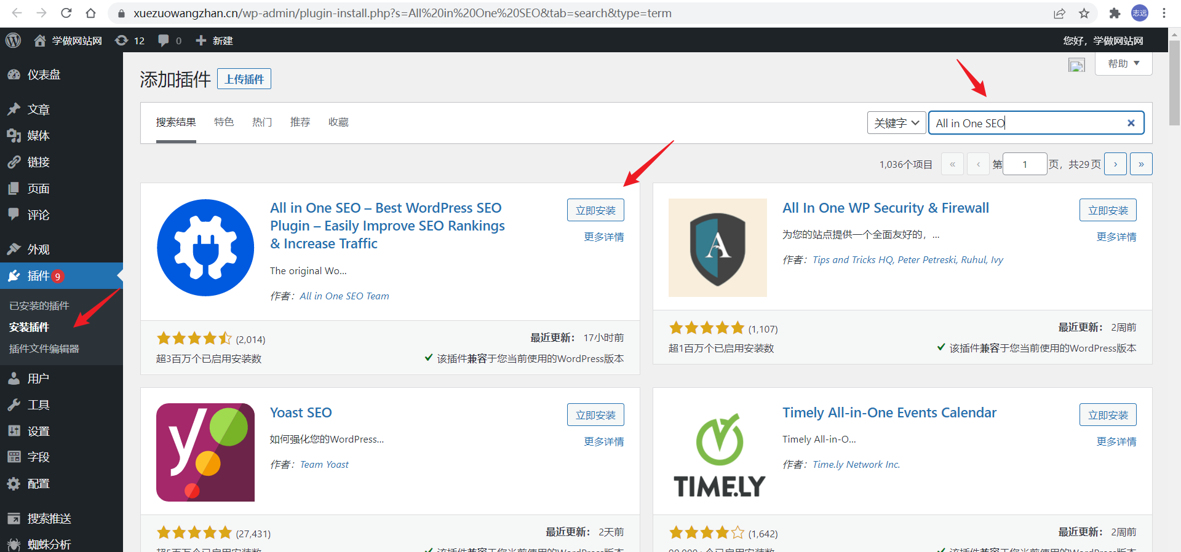
Task: Go to 已安装的插件 submenu
Action: pos(39,306)
